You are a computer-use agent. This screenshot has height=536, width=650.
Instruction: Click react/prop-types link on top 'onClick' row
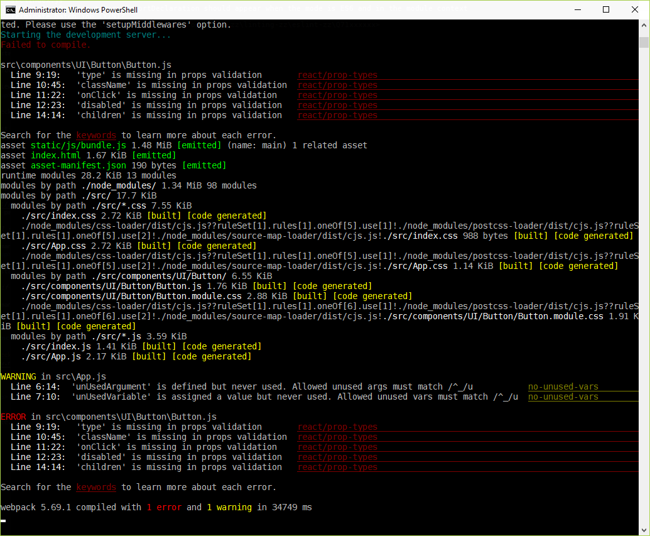pyautogui.click(x=337, y=95)
